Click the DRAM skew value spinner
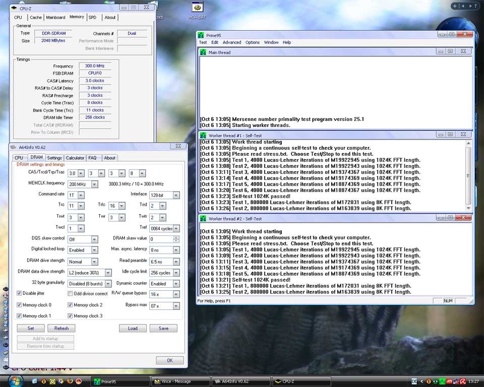The width and height of the screenshot is (484, 387). click(x=176, y=239)
